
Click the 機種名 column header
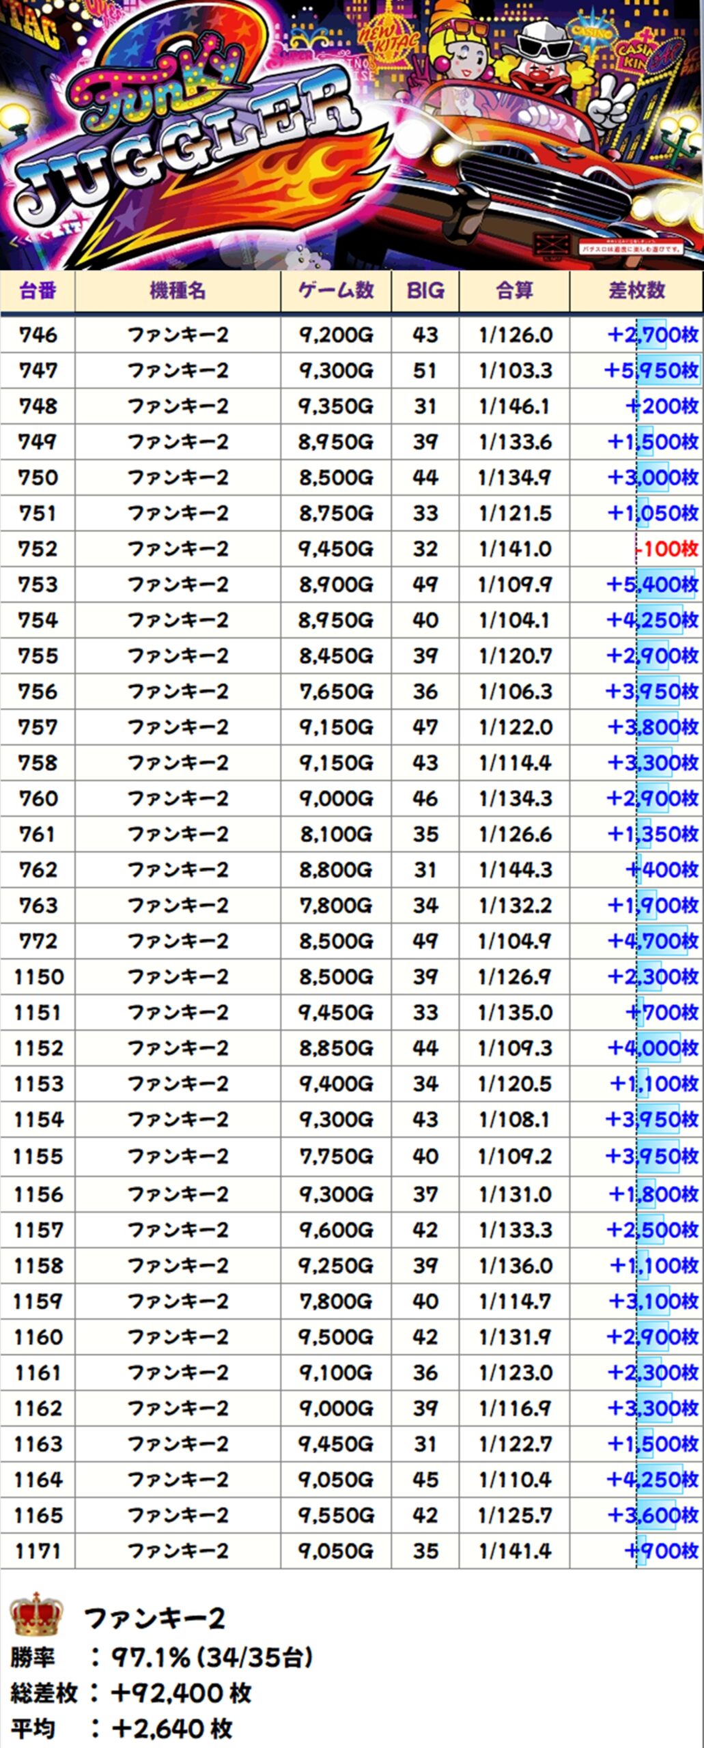(x=178, y=291)
